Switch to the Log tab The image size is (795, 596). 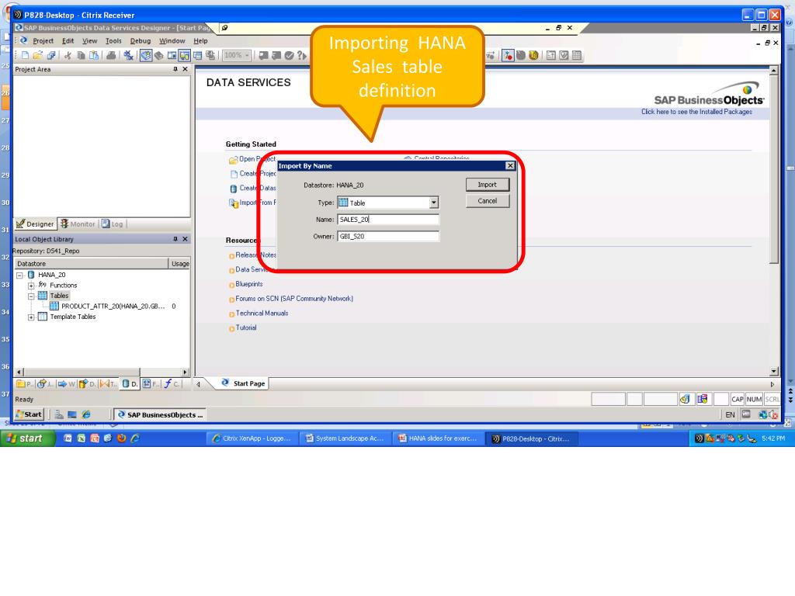113,223
